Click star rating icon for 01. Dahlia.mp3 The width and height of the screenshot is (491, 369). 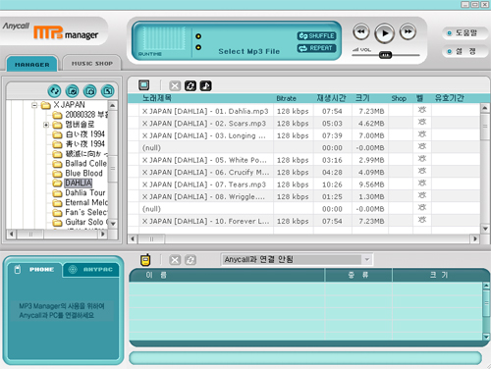click(x=422, y=110)
